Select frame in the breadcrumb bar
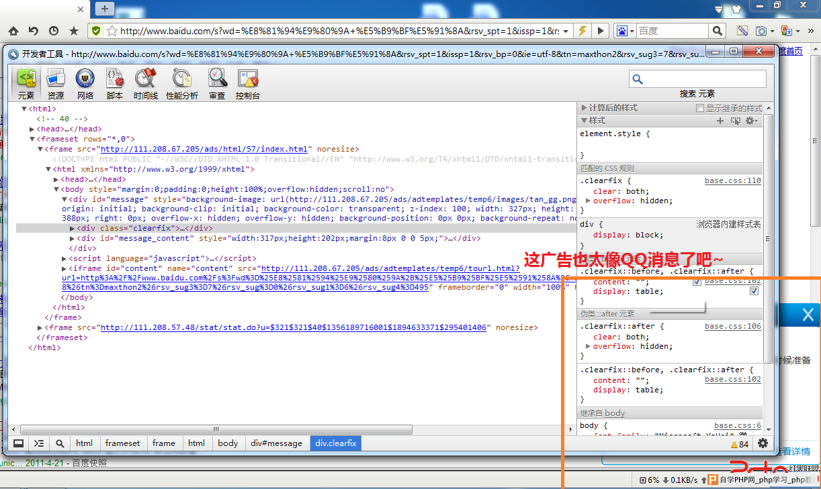821x489 pixels. tap(164, 443)
